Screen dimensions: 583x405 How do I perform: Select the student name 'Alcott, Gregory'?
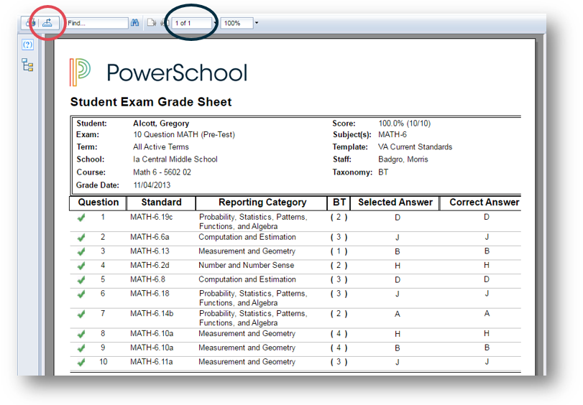click(x=161, y=124)
